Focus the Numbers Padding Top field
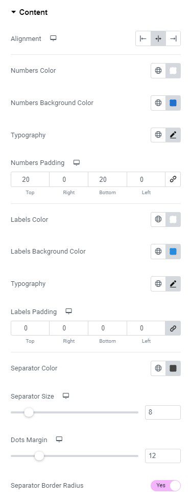The width and height of the screenshot is (191, 499). 30,179
